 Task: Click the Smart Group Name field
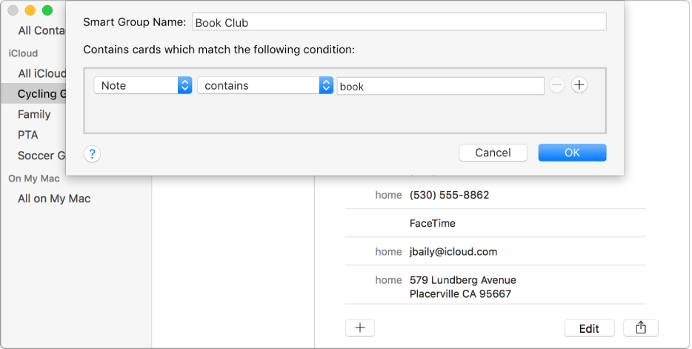coord(399,22)
